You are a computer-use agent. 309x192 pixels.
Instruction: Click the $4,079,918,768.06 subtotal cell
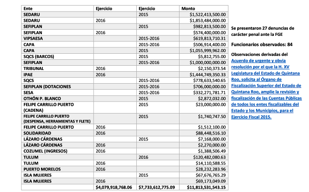pyautogui.click(x=115, y=187)
